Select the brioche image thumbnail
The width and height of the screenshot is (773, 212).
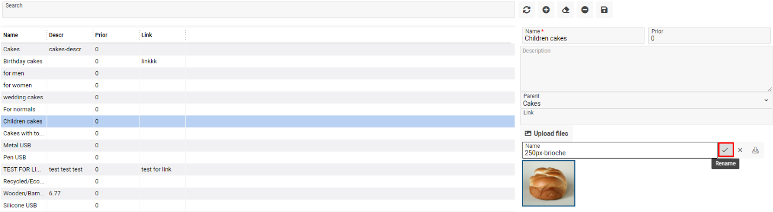548,183
